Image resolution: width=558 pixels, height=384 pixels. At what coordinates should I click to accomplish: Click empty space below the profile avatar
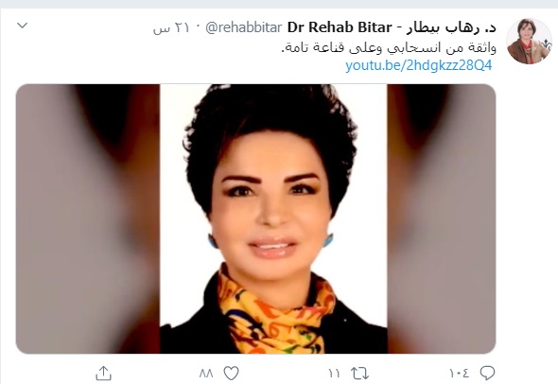click(x=529, y=214)
